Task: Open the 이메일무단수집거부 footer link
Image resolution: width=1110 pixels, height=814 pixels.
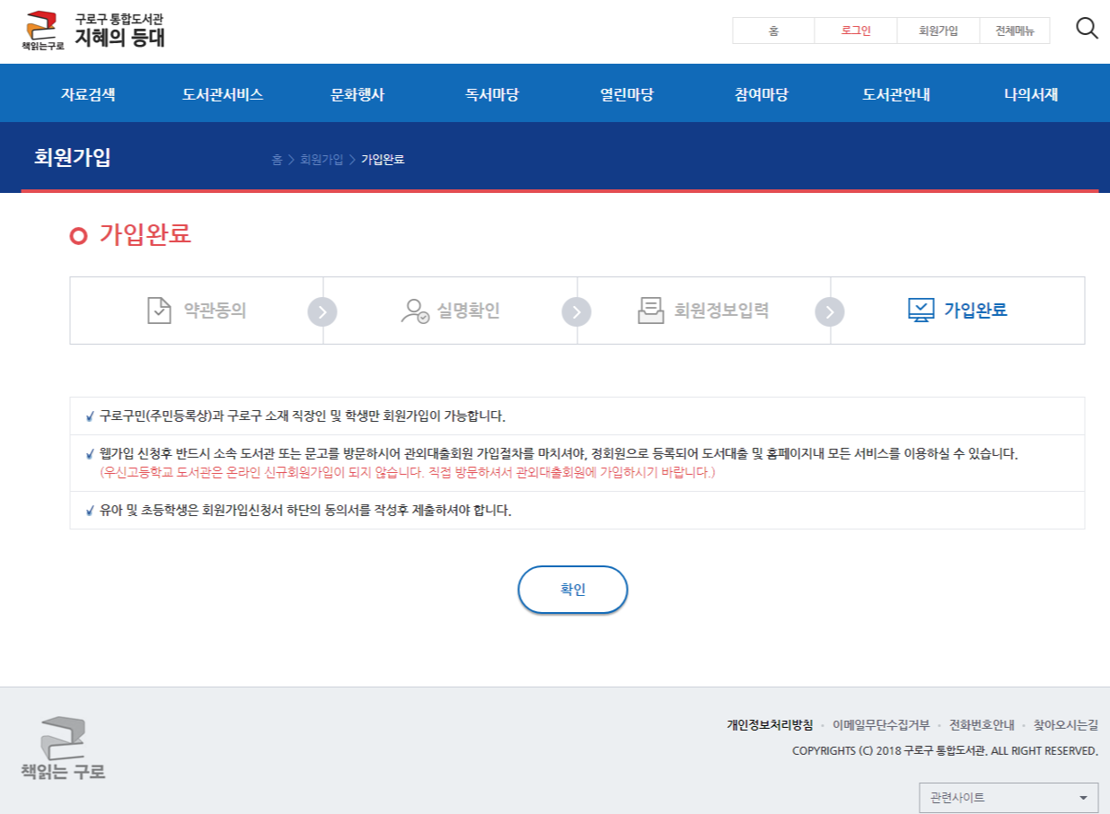Action: tap(881, 725)
